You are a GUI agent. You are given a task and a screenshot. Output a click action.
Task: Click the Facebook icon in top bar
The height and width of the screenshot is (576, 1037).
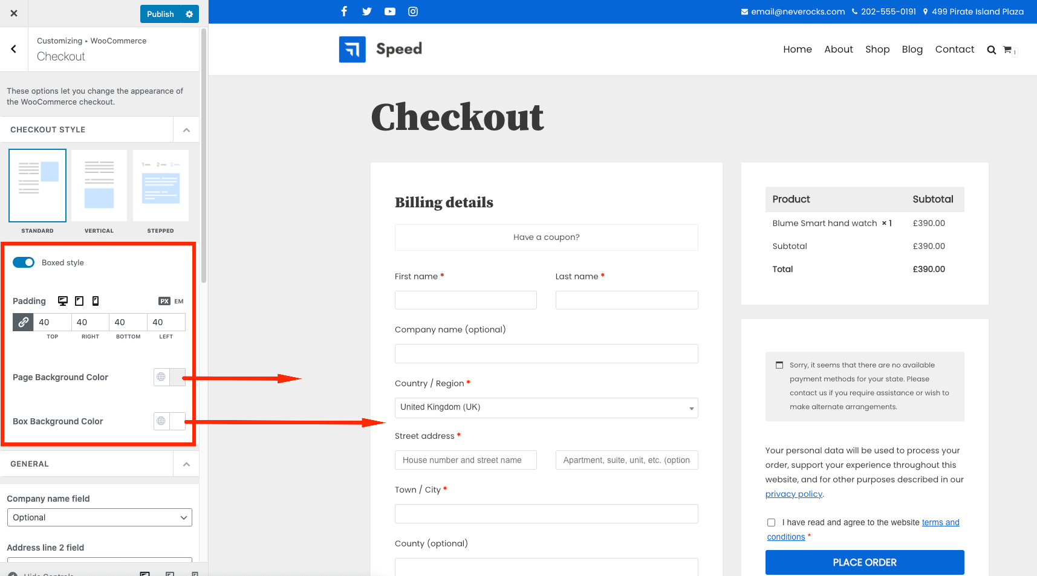tap(344, 11)
